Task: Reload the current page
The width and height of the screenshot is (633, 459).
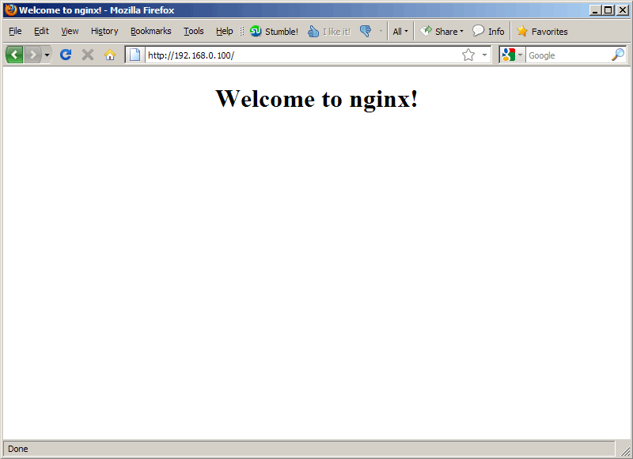Action: click(66, 55)
